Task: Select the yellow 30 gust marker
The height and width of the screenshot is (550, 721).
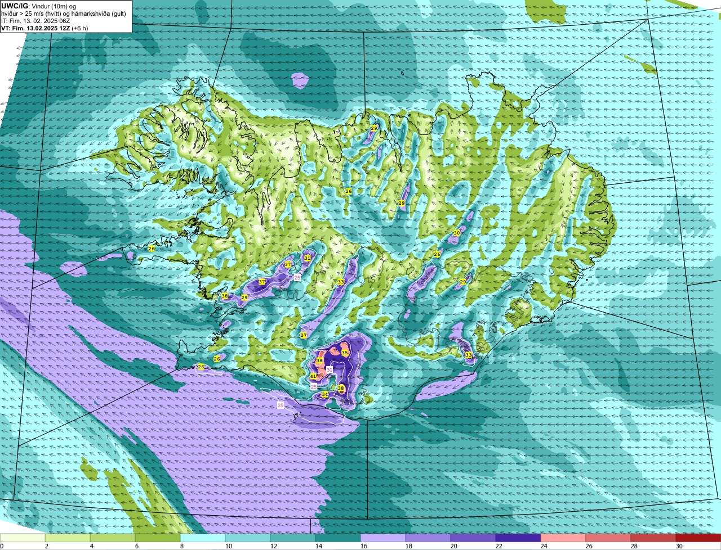Action: point(457,233)
